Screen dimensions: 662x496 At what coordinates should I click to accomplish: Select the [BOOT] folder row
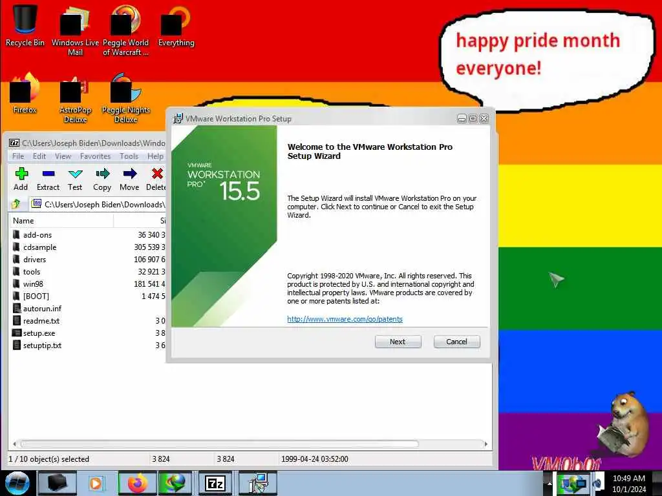pos(87,296)
